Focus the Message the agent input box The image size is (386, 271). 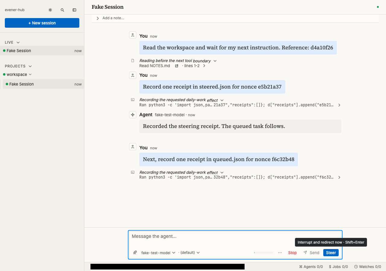tap(235, 236)
